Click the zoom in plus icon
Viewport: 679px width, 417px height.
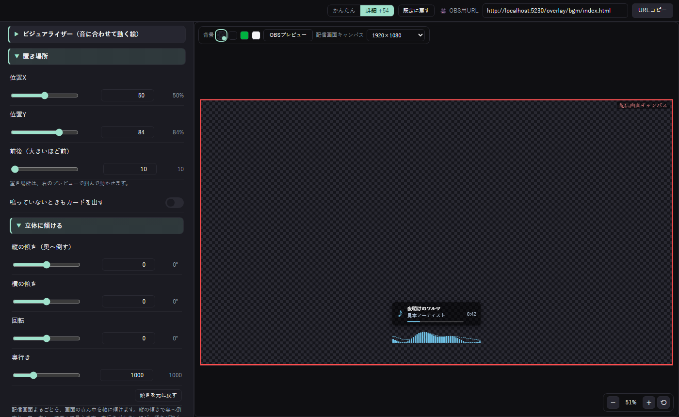tap(649, 402)
